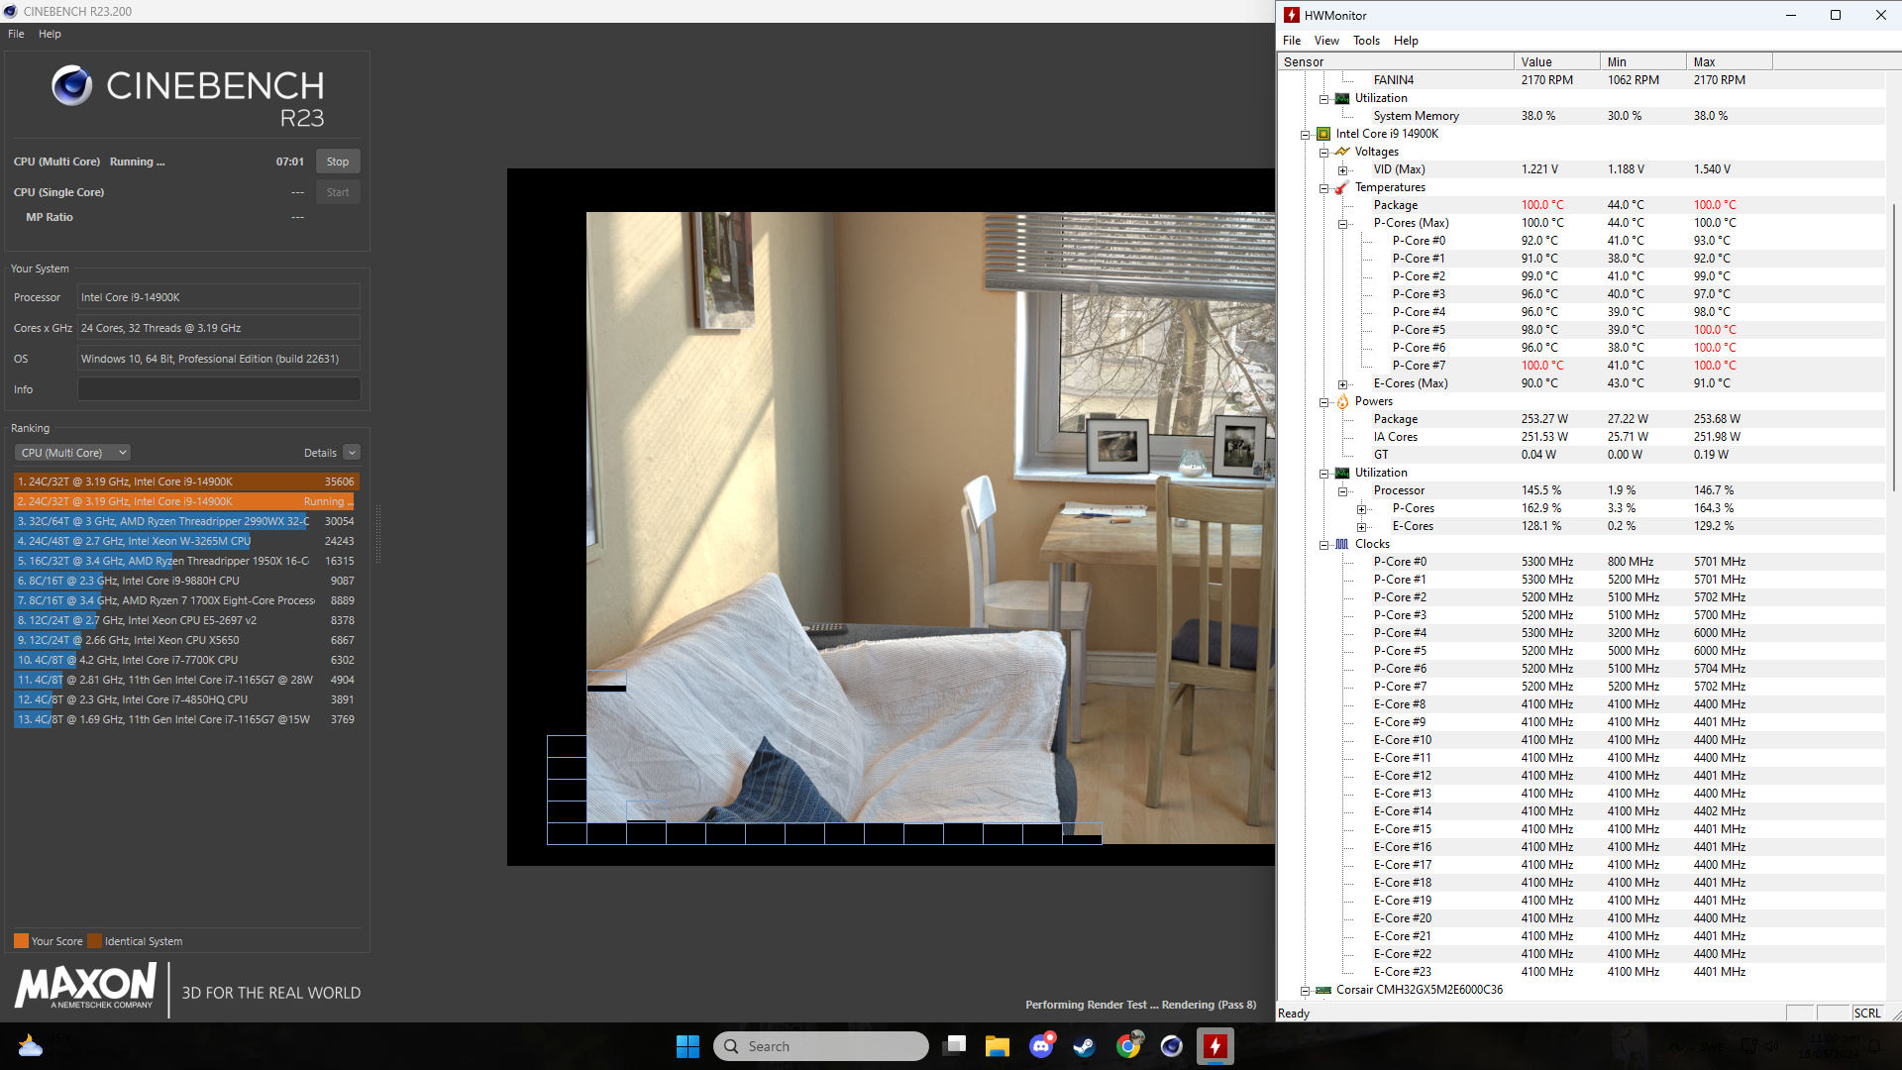Click the Intel Core i9 14900K chip icon
The width and height of the screenshot is (1902, 1070).
[x=1323, y=134]
